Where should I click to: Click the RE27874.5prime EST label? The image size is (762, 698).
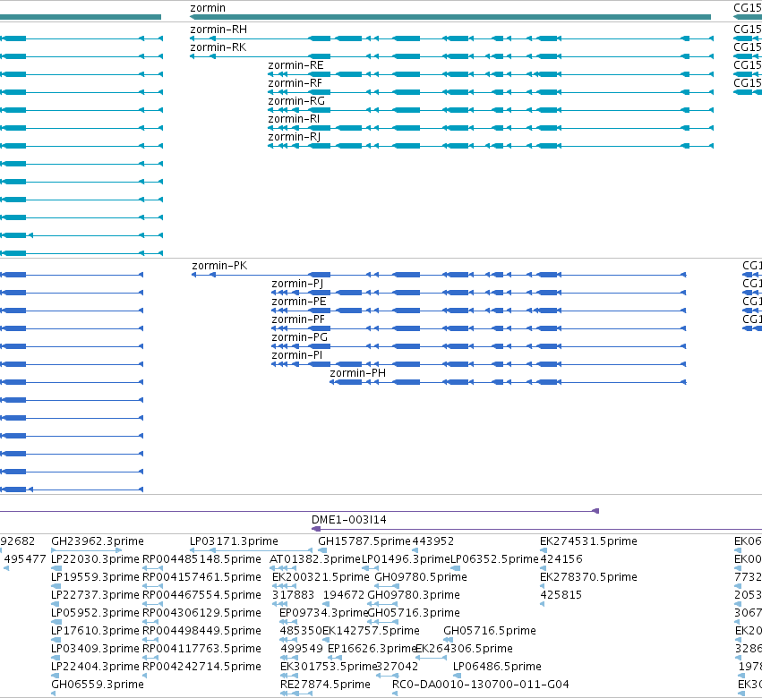(x=325, y=685)
